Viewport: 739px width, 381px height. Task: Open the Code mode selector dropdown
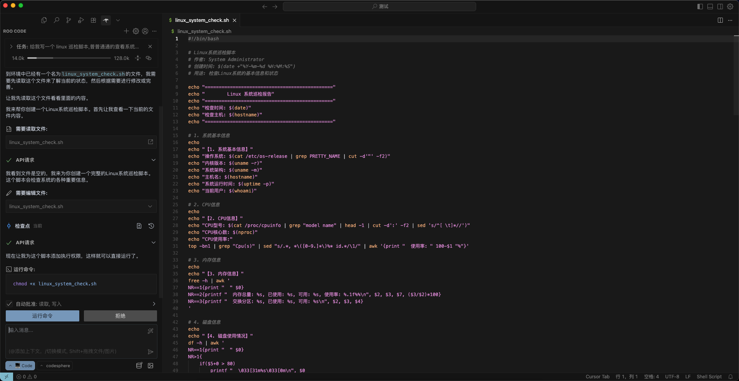coord(20,366)
